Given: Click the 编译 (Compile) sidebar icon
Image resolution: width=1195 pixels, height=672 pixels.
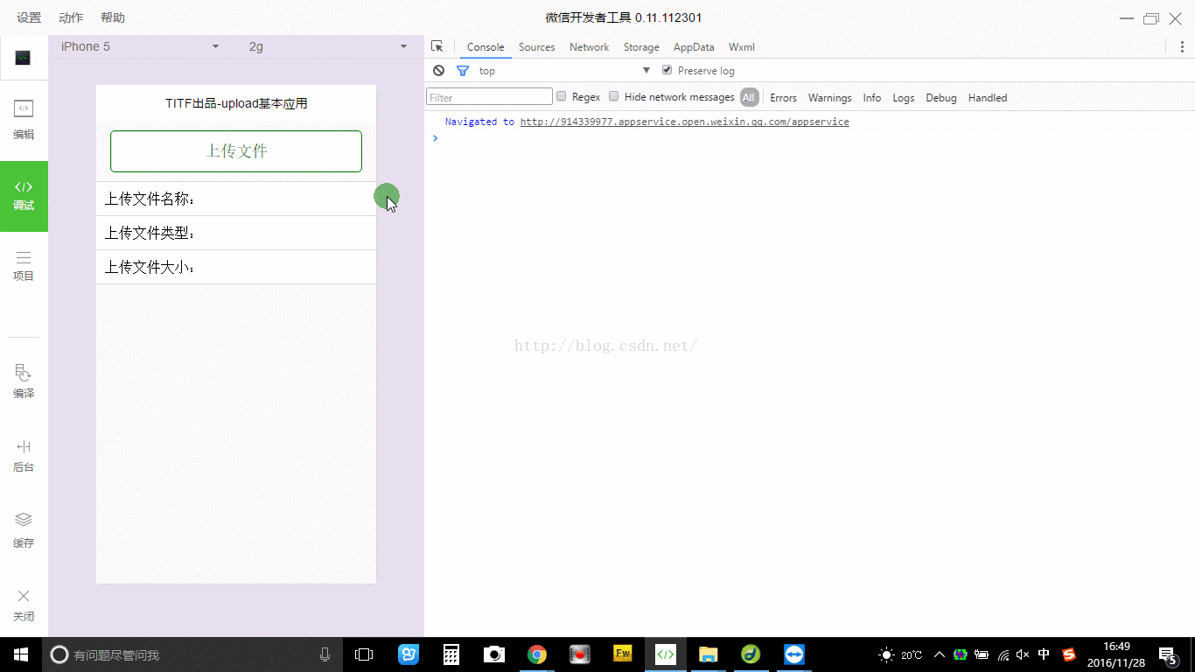Looking at the screenshot, I should [x=24, y=382].
